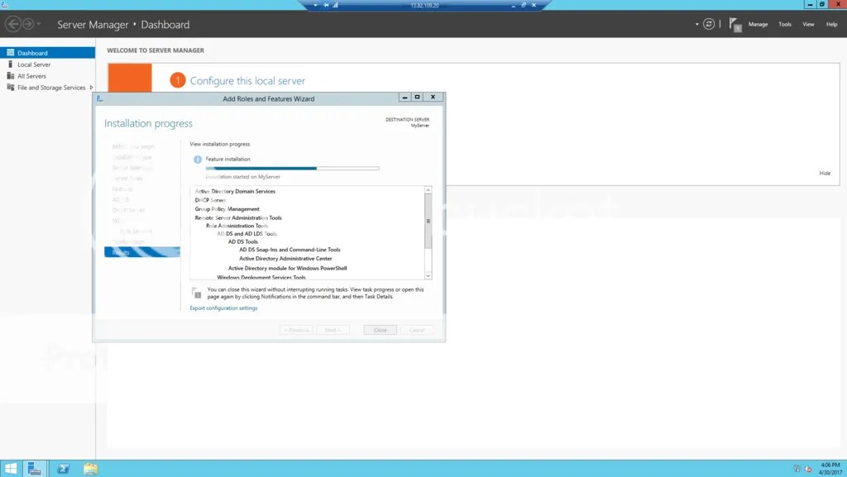Open the navigation history dropdown beside Forward arrow
Viewport: 847px width, 477px height.
tap(39, 24)
